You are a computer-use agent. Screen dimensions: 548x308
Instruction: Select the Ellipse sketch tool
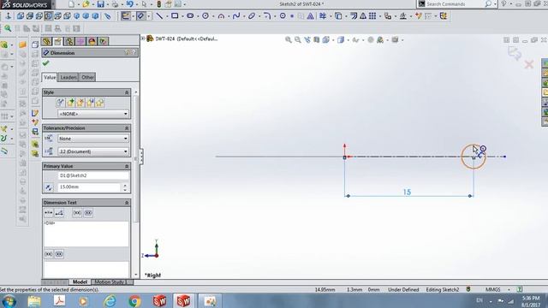pos(252,16)
